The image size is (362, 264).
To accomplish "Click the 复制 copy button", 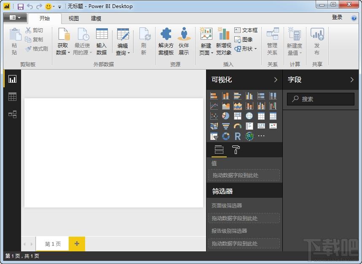I will [x=34, y=40].
